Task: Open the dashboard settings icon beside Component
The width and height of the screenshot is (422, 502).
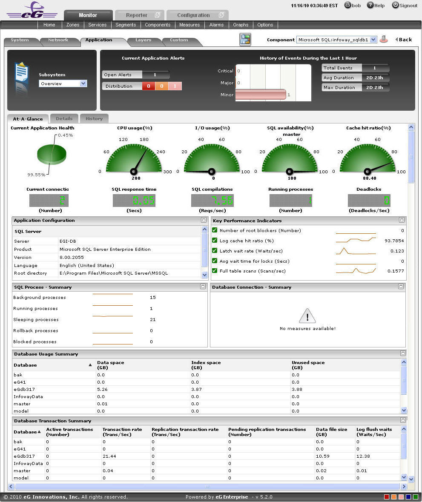Action: [245, 39]
